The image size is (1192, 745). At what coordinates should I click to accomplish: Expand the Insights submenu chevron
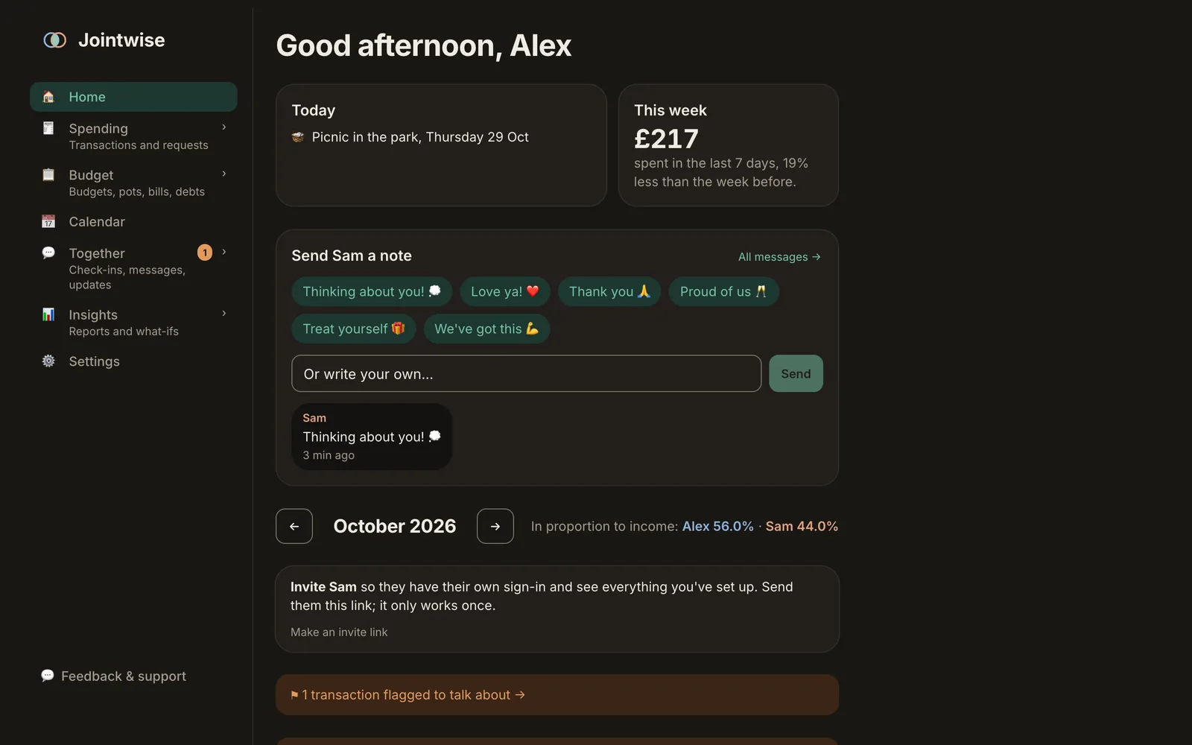[223, 313]
